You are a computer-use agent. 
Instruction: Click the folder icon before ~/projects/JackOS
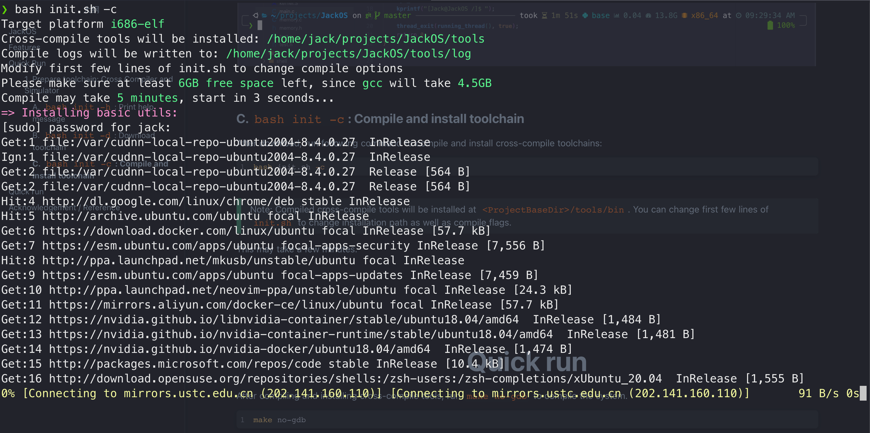point(264,15)
